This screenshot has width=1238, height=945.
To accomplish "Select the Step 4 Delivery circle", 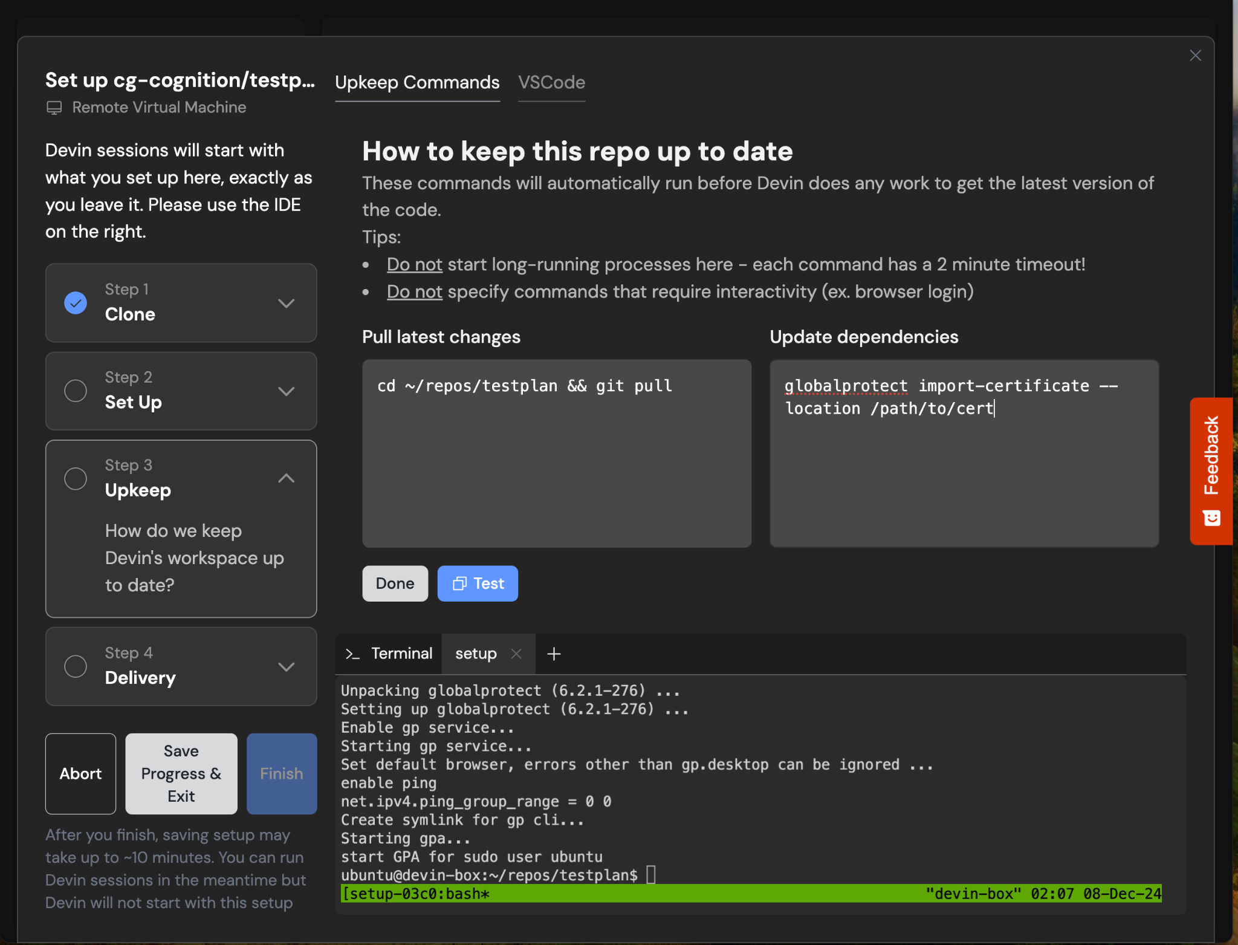I will point(76,666).
